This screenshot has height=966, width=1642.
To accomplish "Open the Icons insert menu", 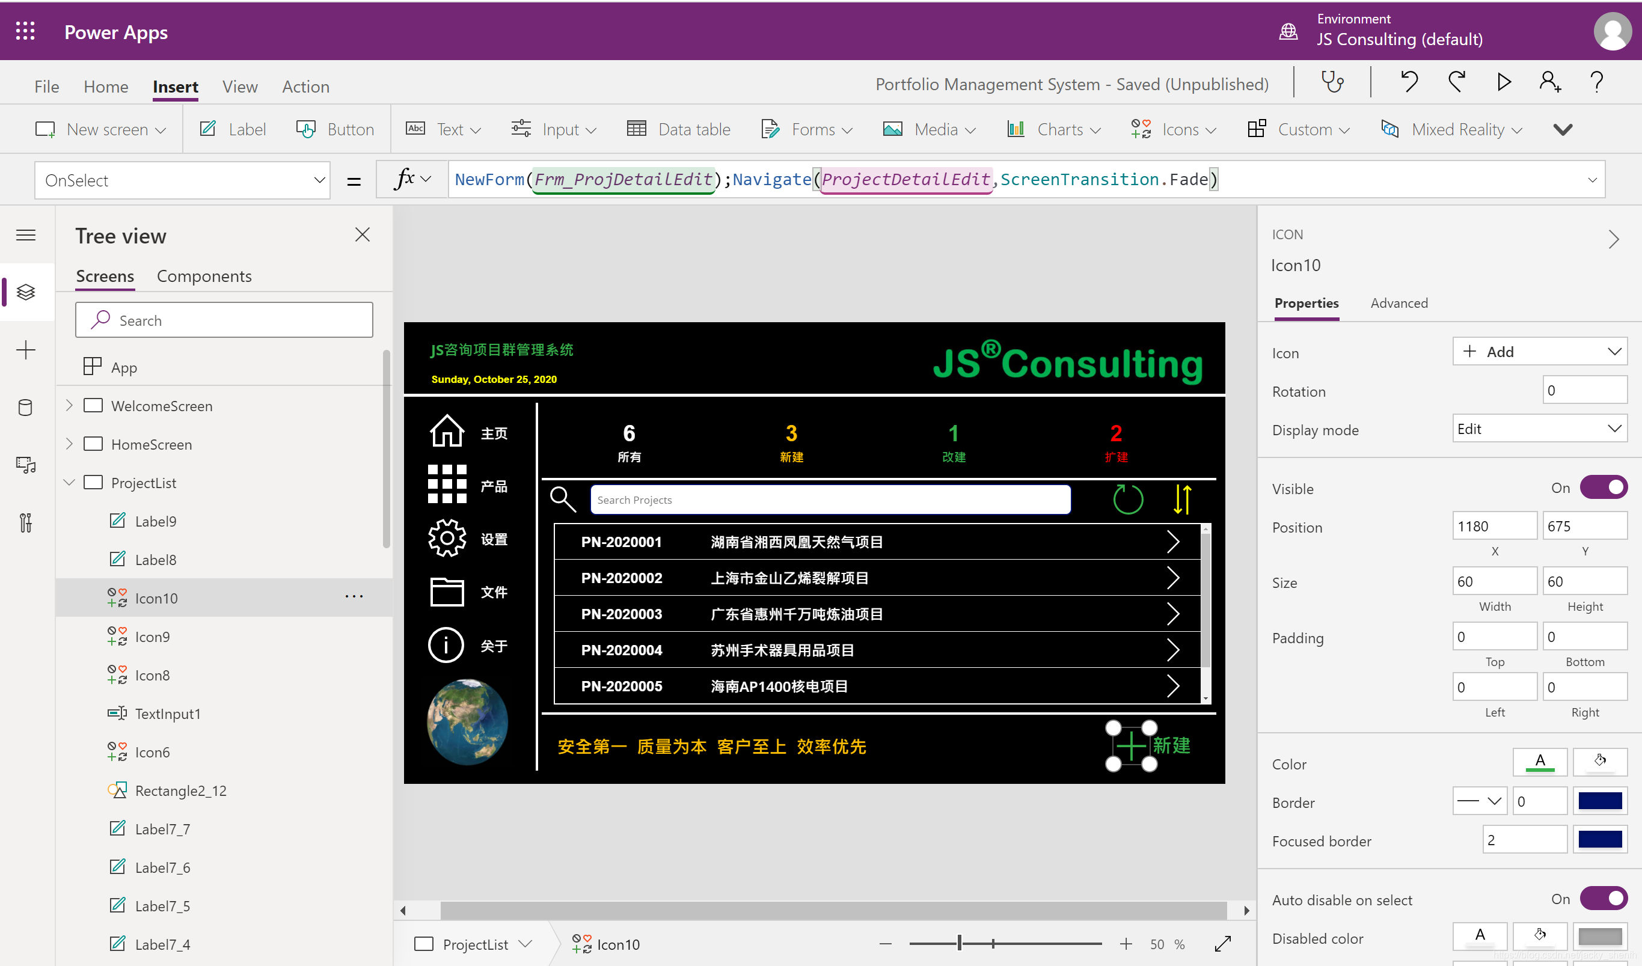I will click(1174, 130).
